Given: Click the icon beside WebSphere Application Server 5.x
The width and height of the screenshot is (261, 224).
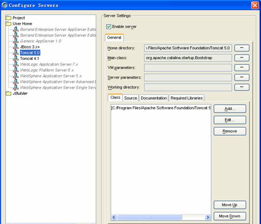Looking at the screenshot, I should pyautogui.click(x=16, y=76).
